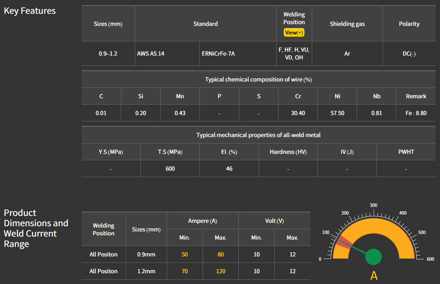Click max ampere value 120 for 1.2mm

click(x=221, y=271)
